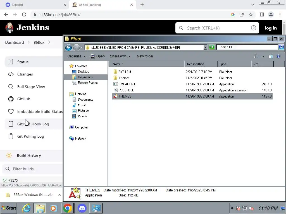Image resolution: width=286 pixels, height=214 pixels.
Task: Open Jenkins Dashboard breadcrumb
Action: pyautogui.click(x=15, y=42)
